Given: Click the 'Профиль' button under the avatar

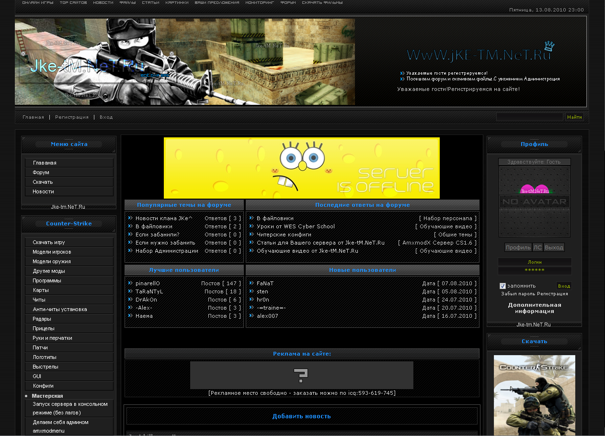Looking at the screenshot, I should point(518,247).
